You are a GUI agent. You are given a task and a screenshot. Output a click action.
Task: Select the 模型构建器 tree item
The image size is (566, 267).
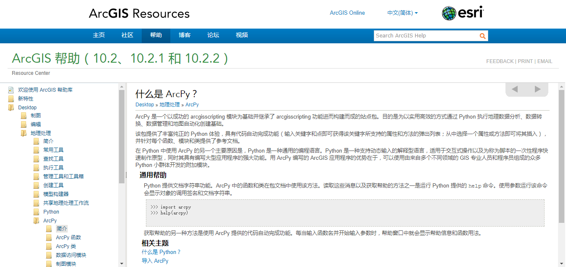point(56,194)
